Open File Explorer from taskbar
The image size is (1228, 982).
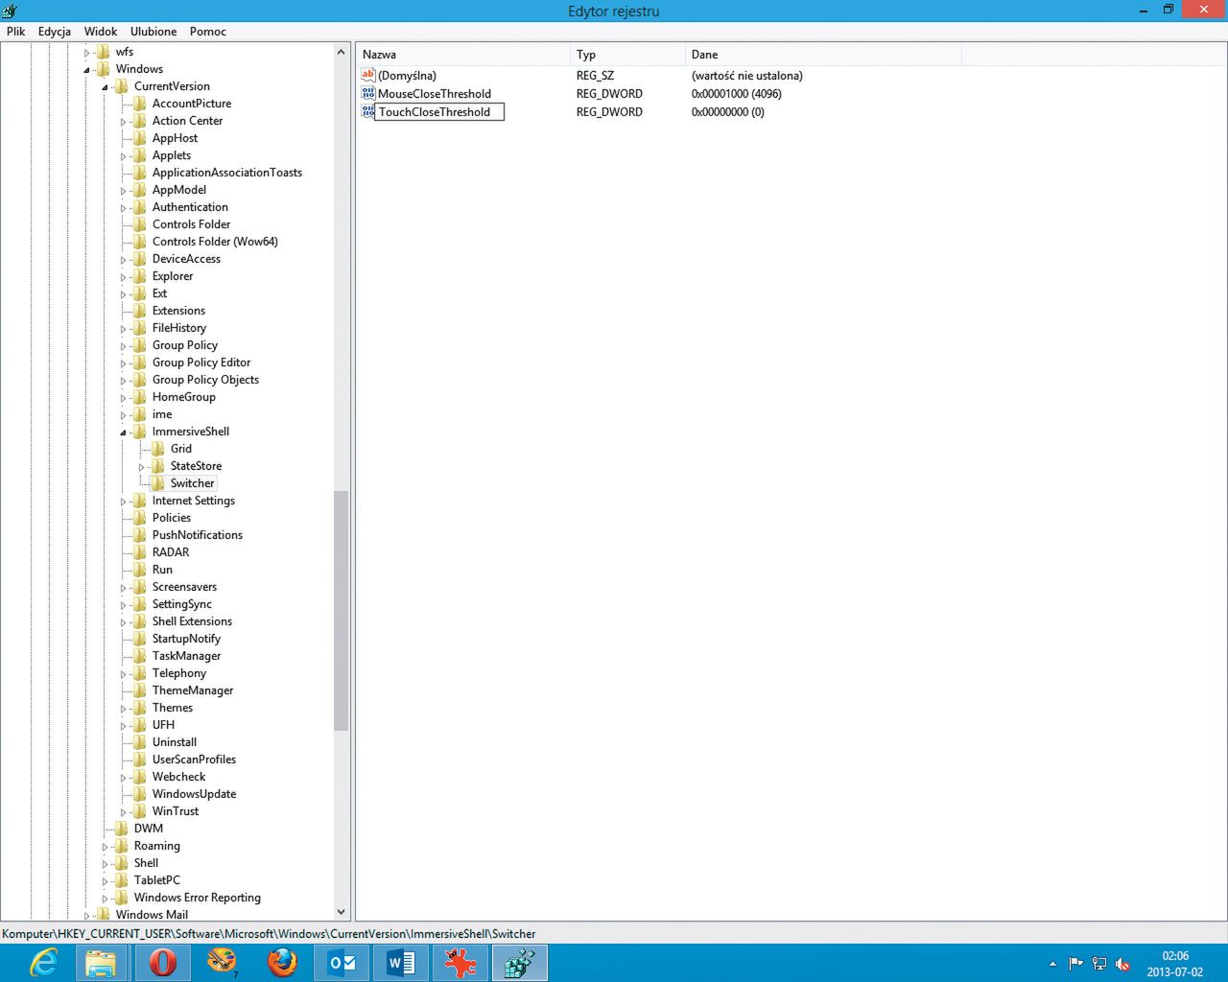(101, 962)
